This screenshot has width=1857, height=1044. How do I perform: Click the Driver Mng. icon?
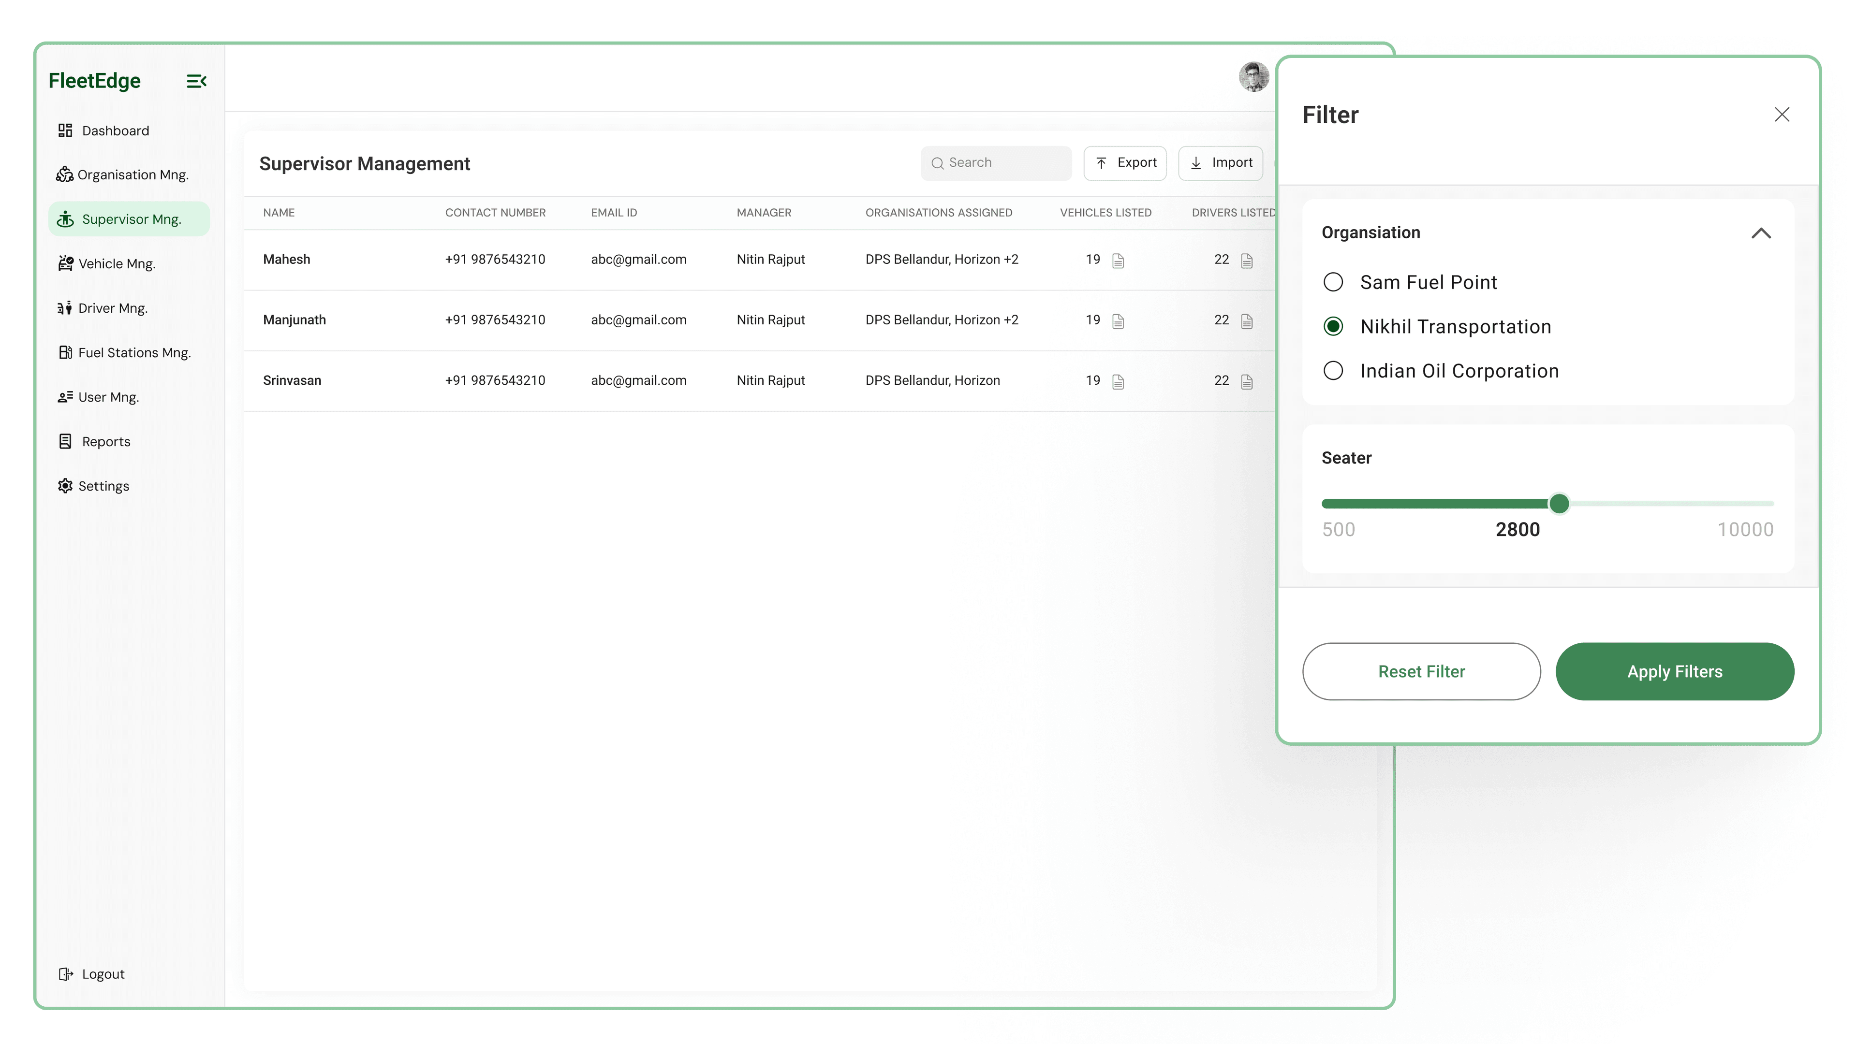[x=65, y=308]
